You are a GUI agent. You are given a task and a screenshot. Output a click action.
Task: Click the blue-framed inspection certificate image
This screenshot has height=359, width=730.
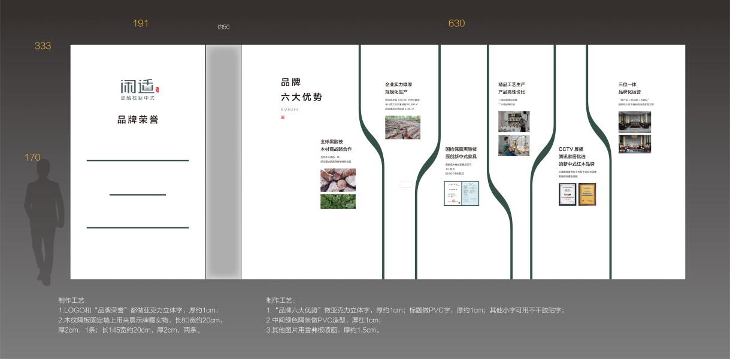[461, 193]
